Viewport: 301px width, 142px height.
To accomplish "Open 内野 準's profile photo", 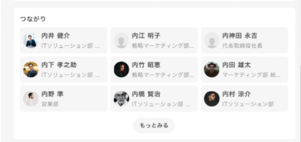I will coord(31,99).
